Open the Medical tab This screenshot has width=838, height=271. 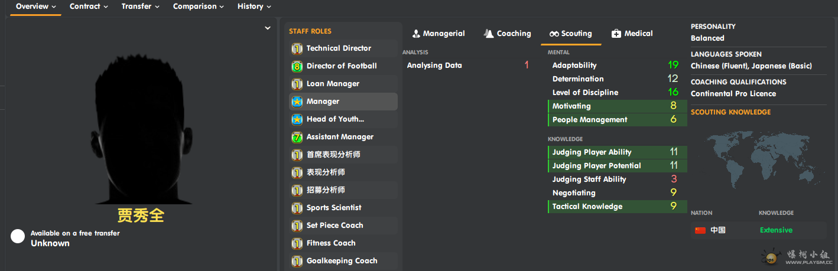632,34
